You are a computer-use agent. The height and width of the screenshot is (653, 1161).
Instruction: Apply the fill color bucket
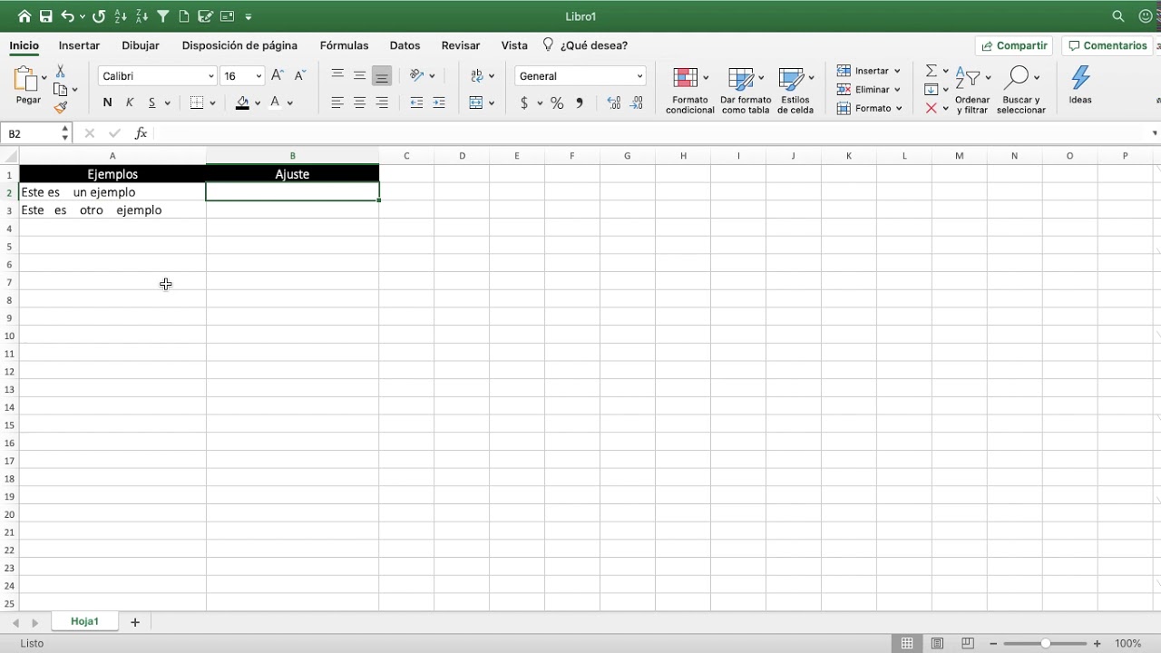pyautogui.click(x=242, y=102)
